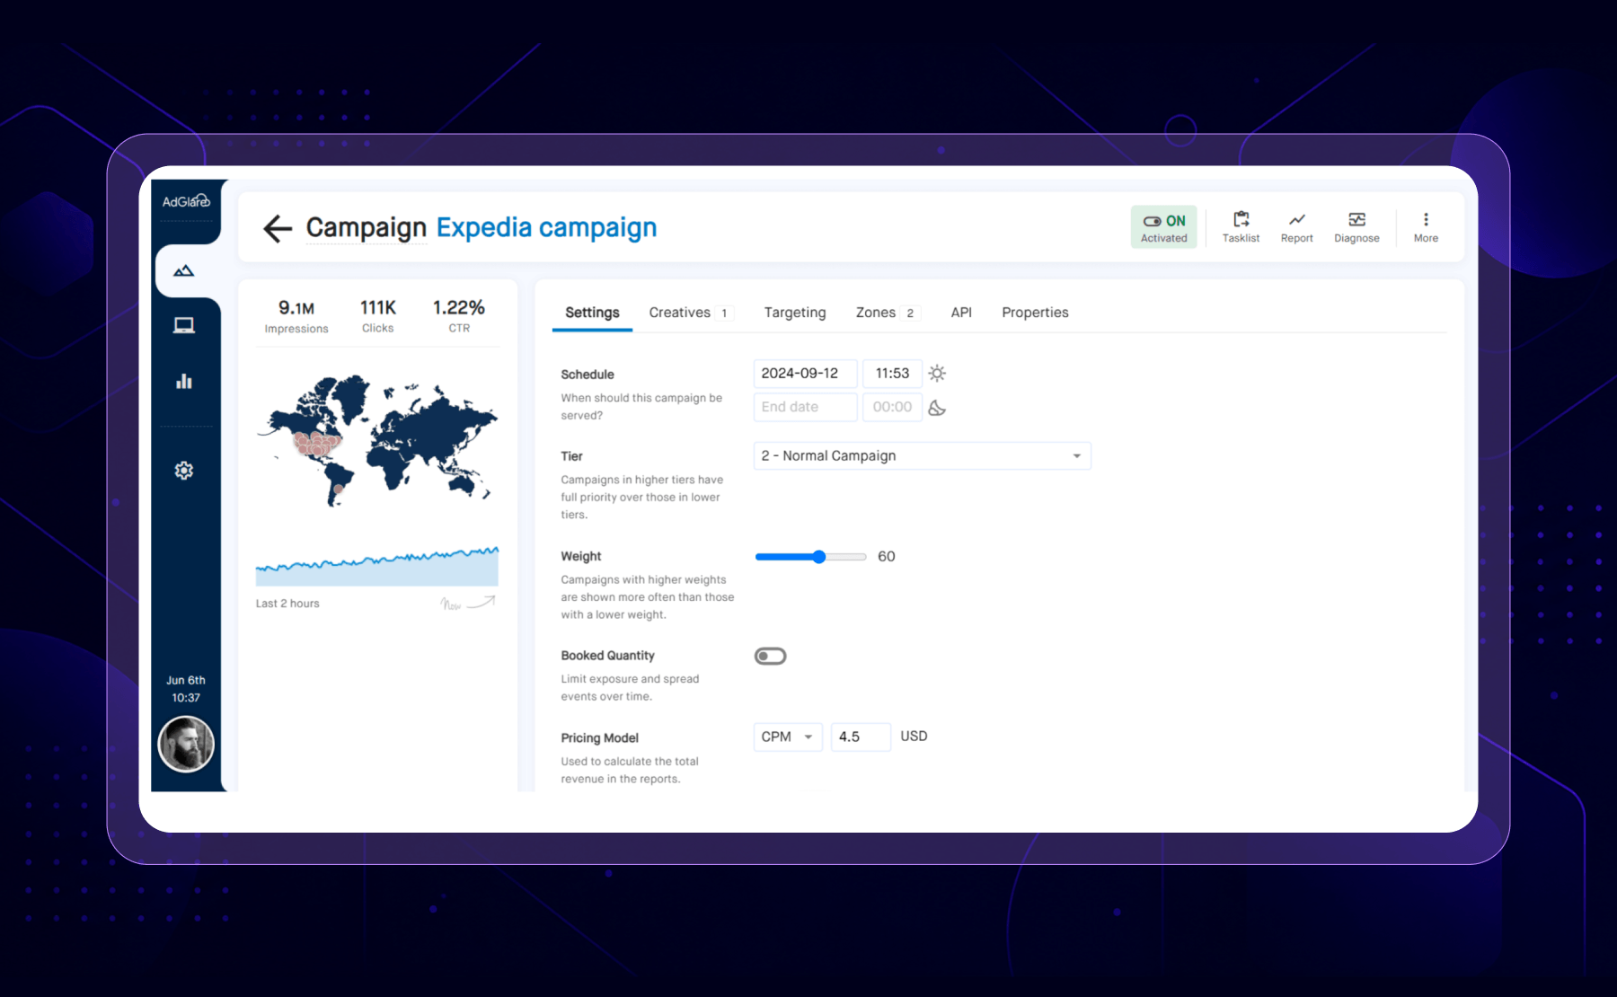Click the AdGlare logo
1617x997 pixels.
(x=186, y=201)
